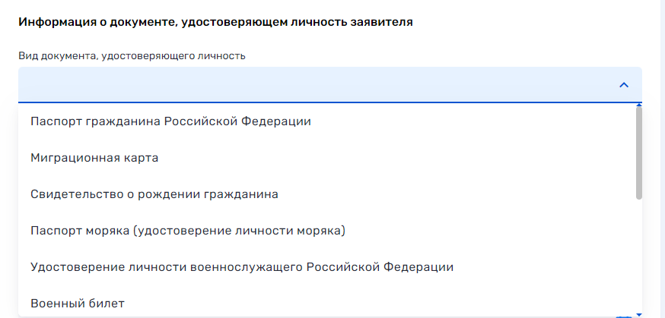Click the partially visible blue icon at the bottom

click(625, 315)
